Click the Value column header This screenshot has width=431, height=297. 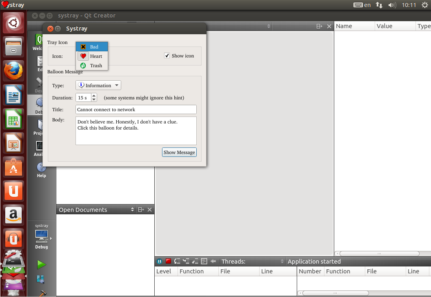395,26
